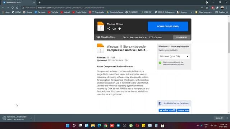Viewport: 230px width, 129px height.
Task: Open the GTPL 2021 bookmark
Action: pyautogui.click(x=147, y=12)
